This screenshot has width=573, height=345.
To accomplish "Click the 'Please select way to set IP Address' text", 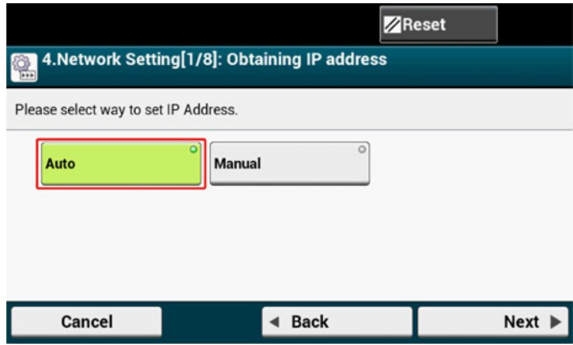I will (126, 110).
